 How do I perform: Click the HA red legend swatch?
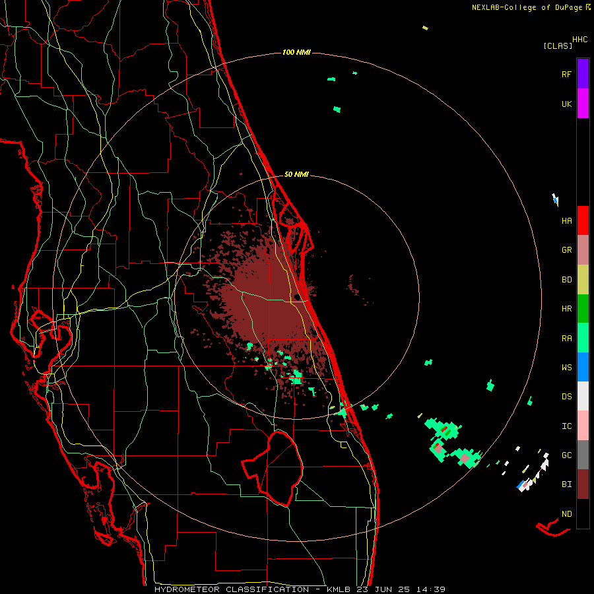pos(583,220)
